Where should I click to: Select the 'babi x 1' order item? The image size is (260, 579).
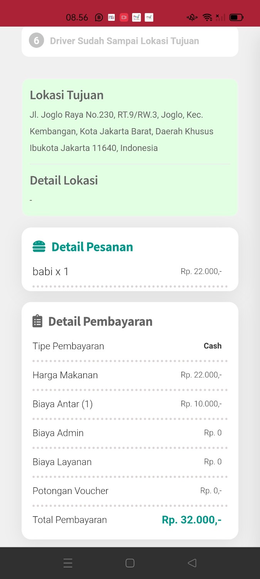pos(50,272)
